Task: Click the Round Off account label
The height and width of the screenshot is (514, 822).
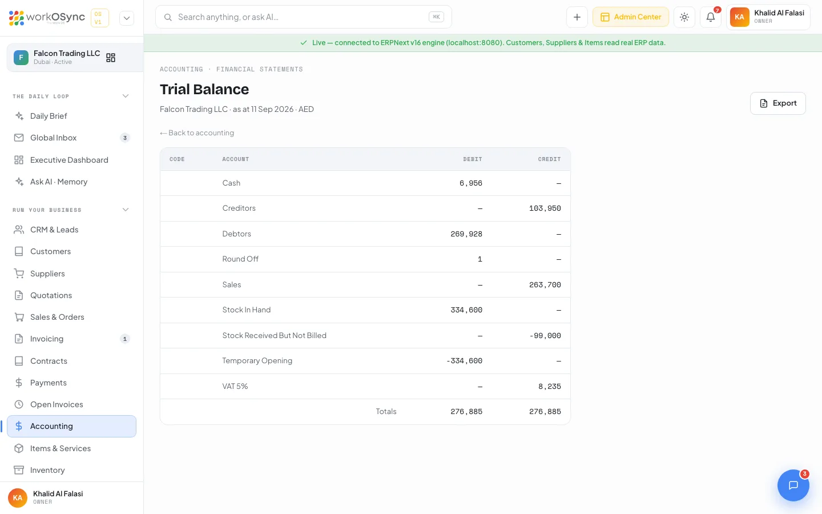Action: click(240, 259)
